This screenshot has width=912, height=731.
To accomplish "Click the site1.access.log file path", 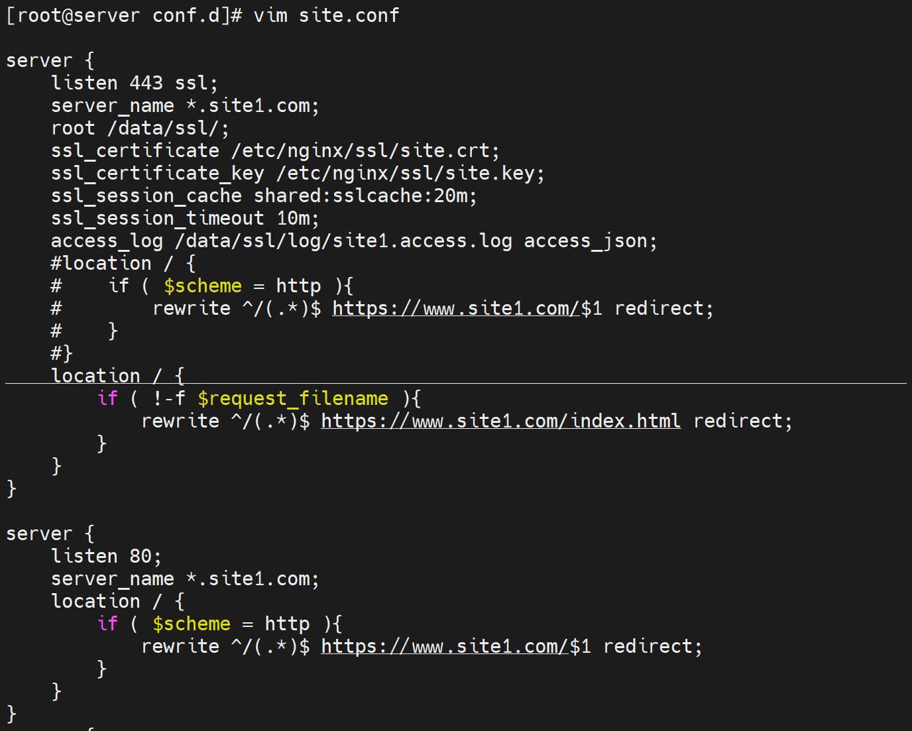I will point(343,241).
